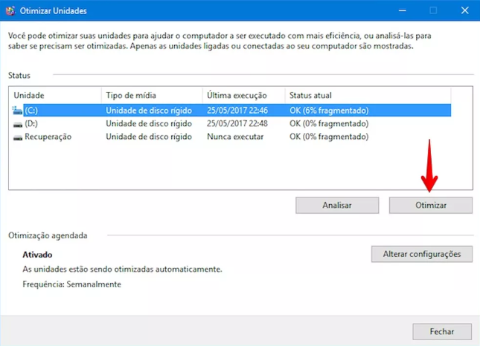The image size is (480, 346).
Task: Click '25/05/2017 22:48' last run cell
Action: (x=237, y=124)
